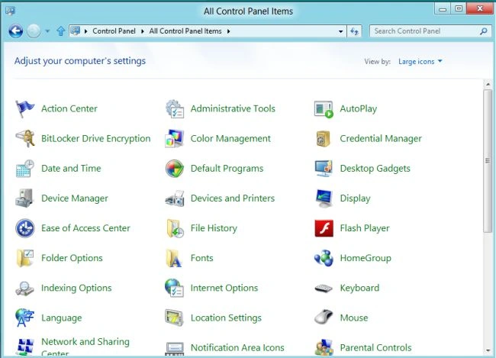496x358 pixels.
Task: Open the BitLocker Drive Encryption keys icon
Action: [25, 138]
